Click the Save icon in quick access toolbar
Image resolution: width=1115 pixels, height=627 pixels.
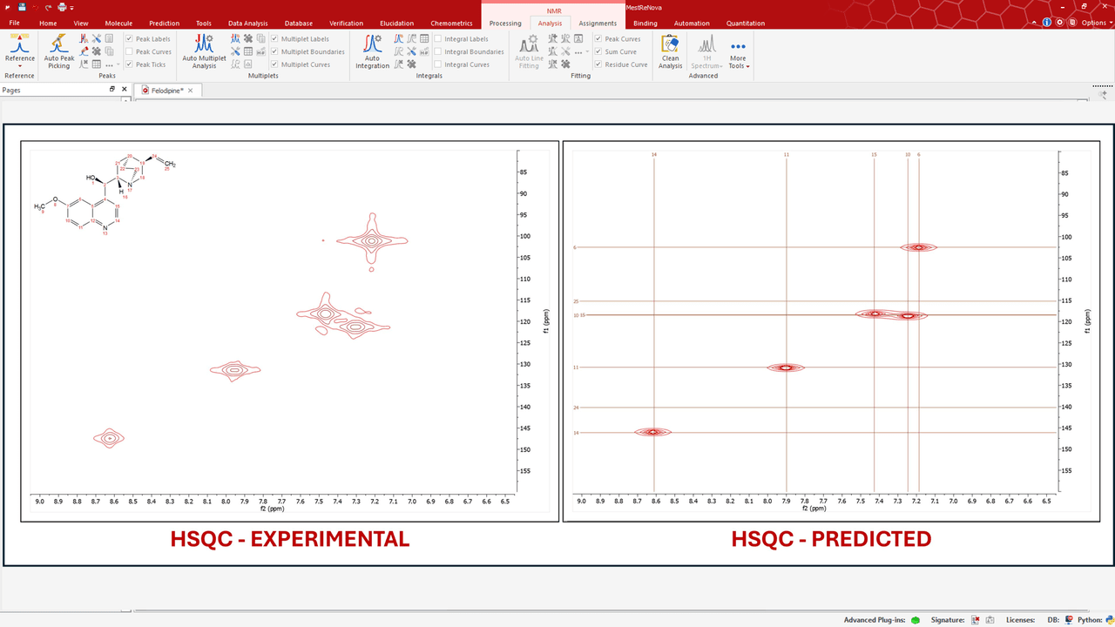(x=22, y=6)
